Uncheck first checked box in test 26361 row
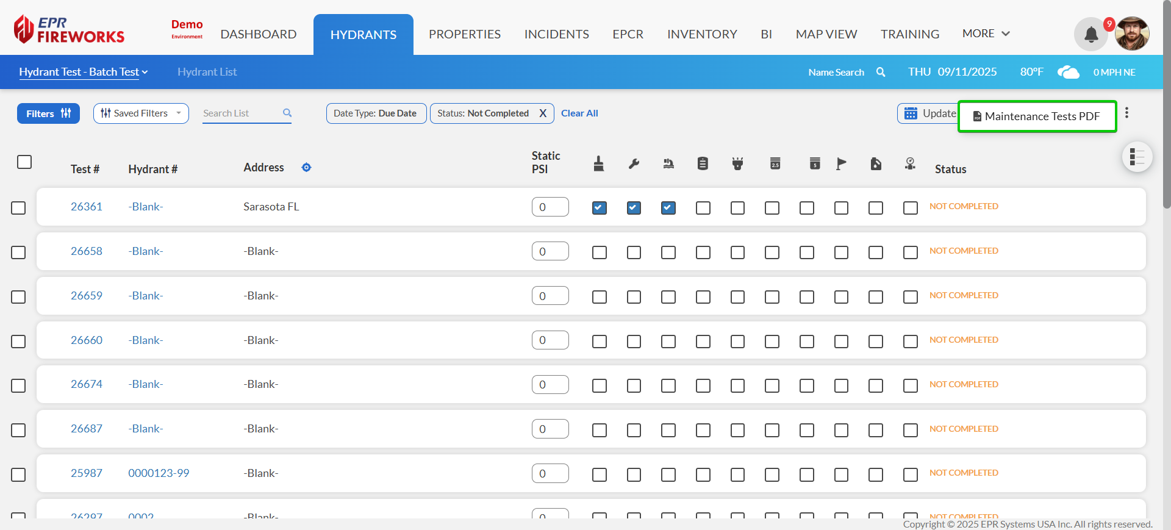Viewport: 1171px width, 530px height. (599, 208)
